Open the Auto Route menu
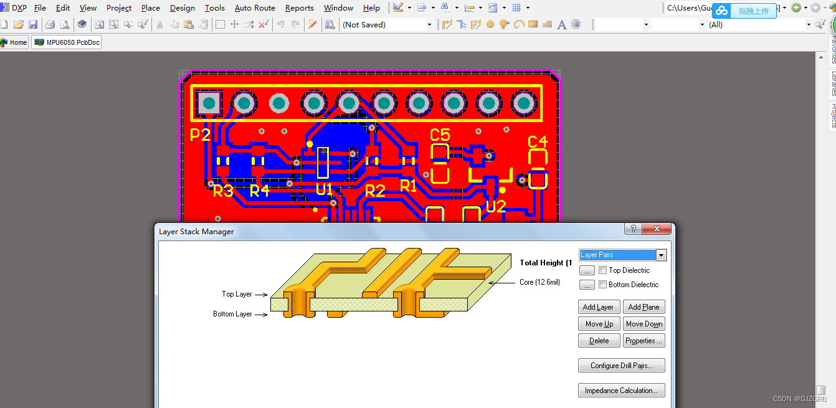This screenshot has width=836, height=408. 255,7
